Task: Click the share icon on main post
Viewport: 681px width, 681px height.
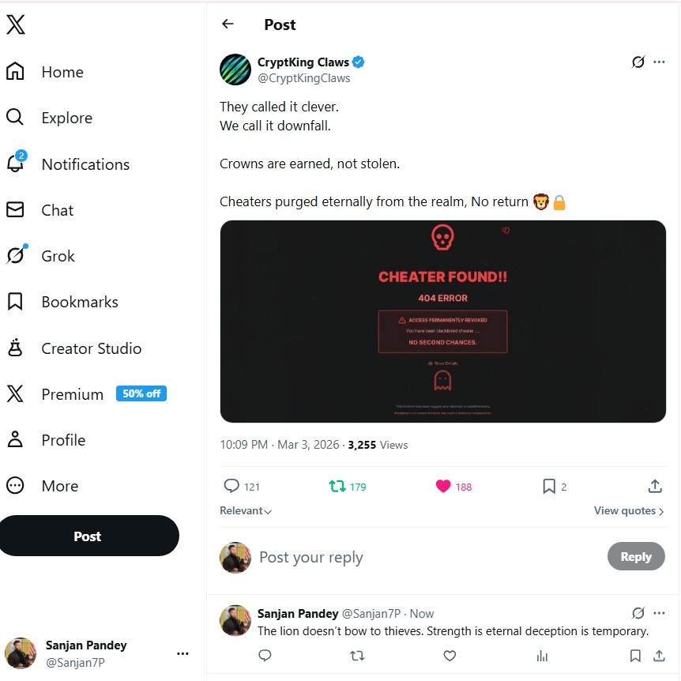Action: pyautogui.click(x=654, y=486)
